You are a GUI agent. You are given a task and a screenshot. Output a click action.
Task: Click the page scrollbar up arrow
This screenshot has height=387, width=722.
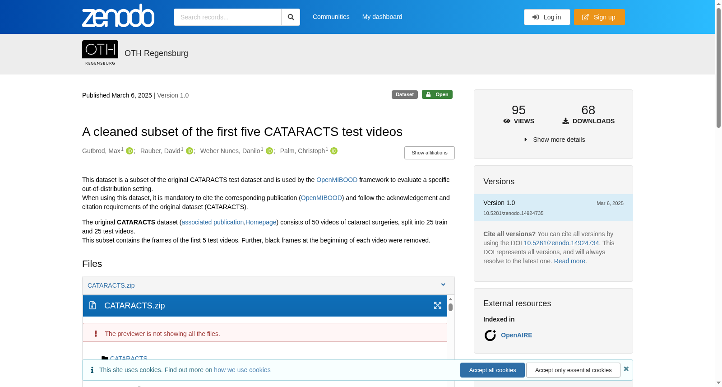pos(718,4)
